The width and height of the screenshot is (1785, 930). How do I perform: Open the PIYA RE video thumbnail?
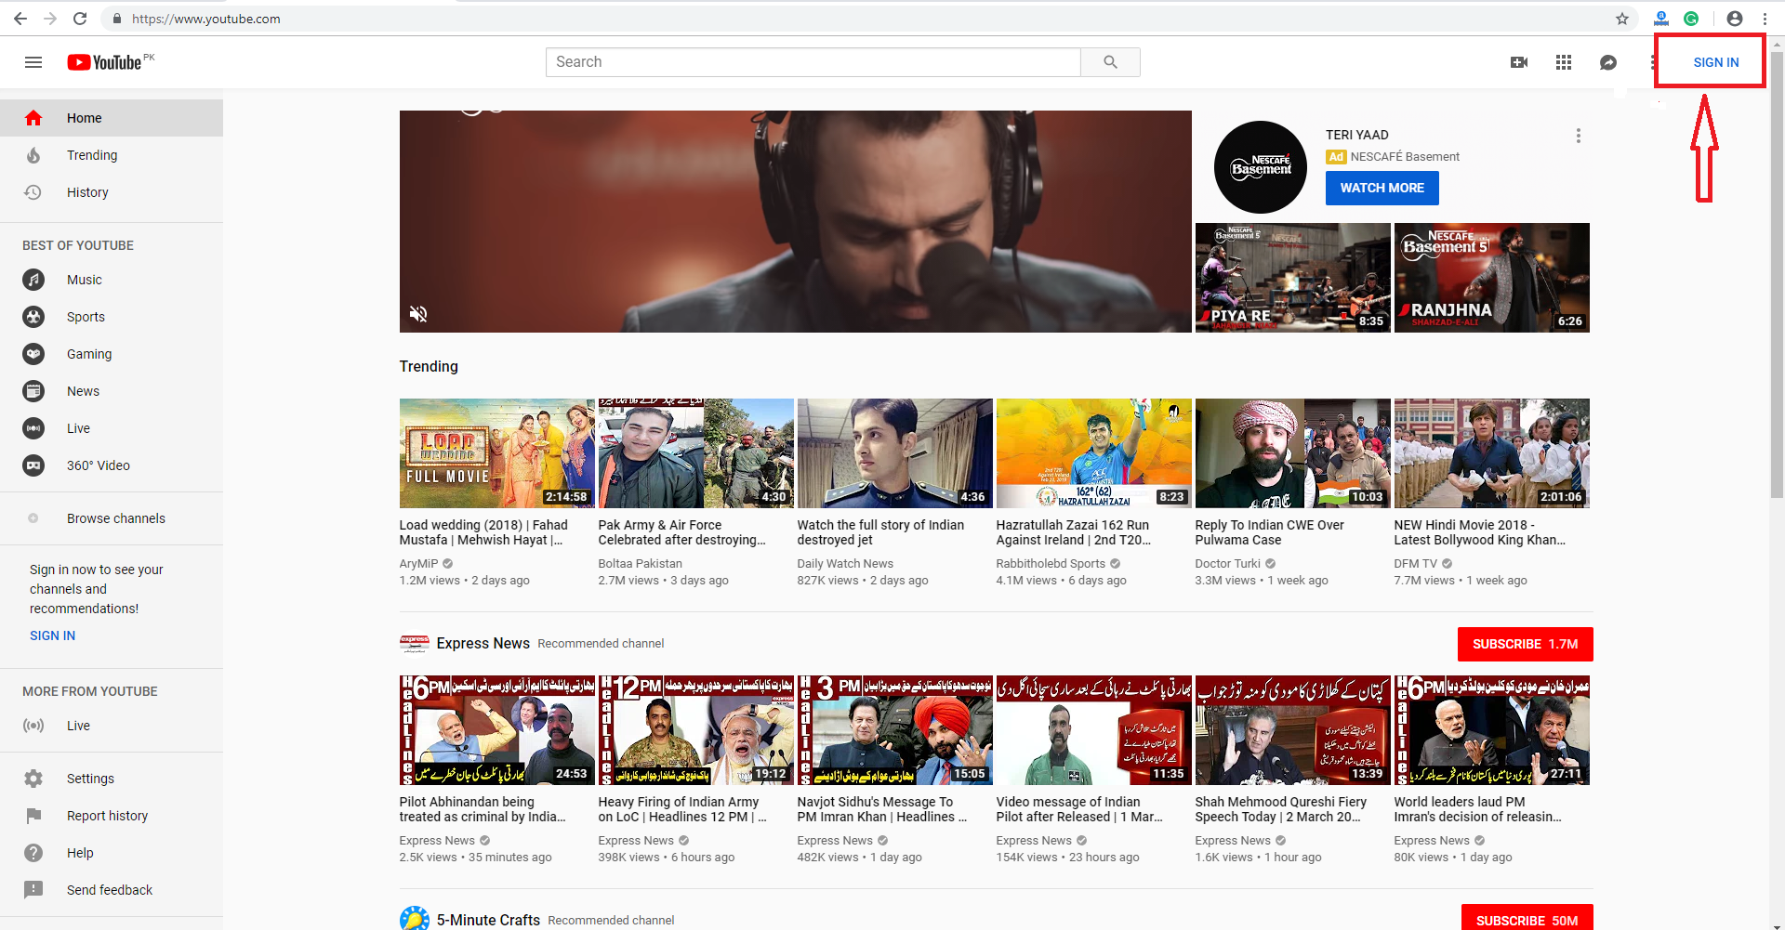pos(1292,278)
